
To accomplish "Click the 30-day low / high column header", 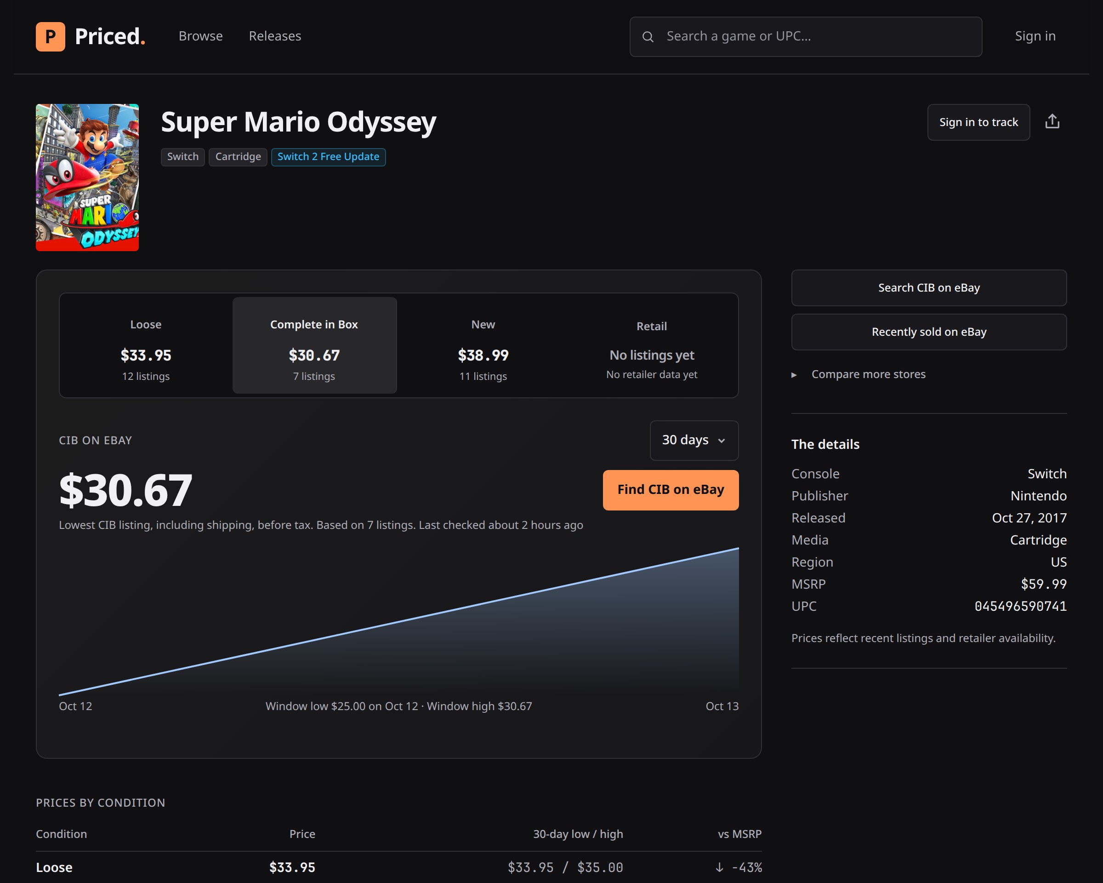I will click(x=578, y=834).
